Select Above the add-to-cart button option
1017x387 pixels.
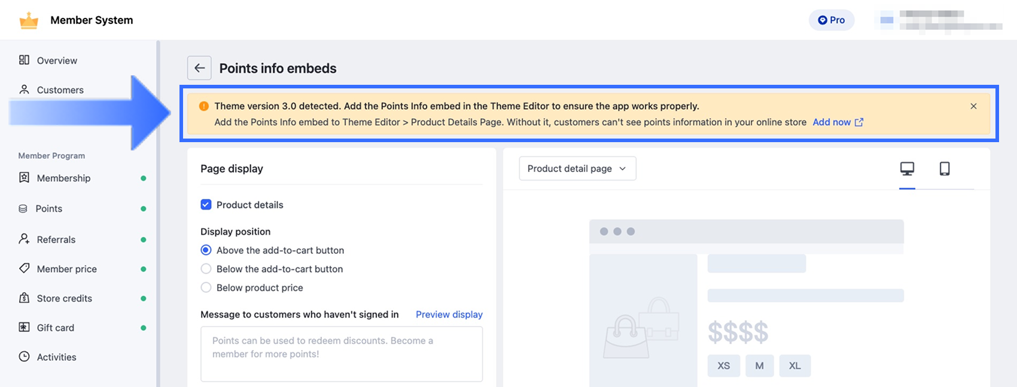206,250
